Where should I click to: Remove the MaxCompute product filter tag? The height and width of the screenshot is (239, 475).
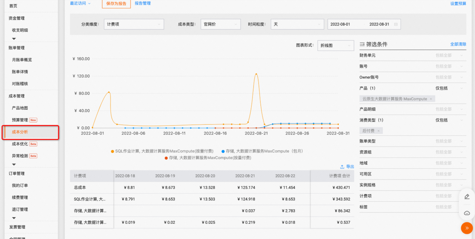[431, 99]
